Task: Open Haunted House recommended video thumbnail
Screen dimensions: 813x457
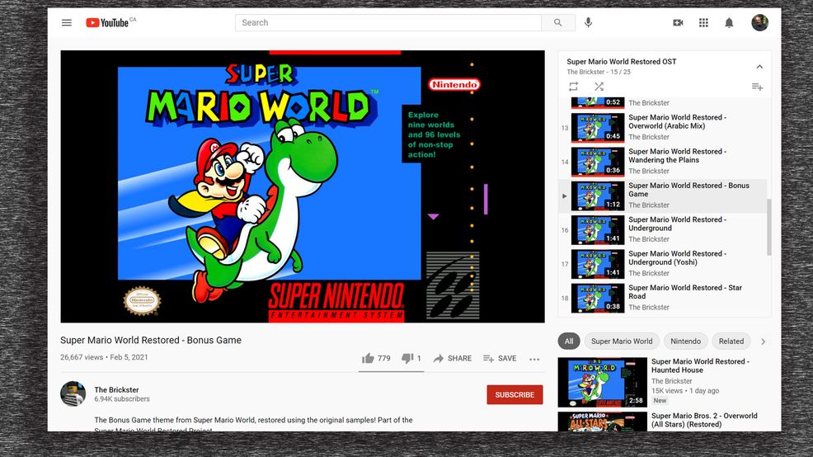Action: (x=603, y=382)
